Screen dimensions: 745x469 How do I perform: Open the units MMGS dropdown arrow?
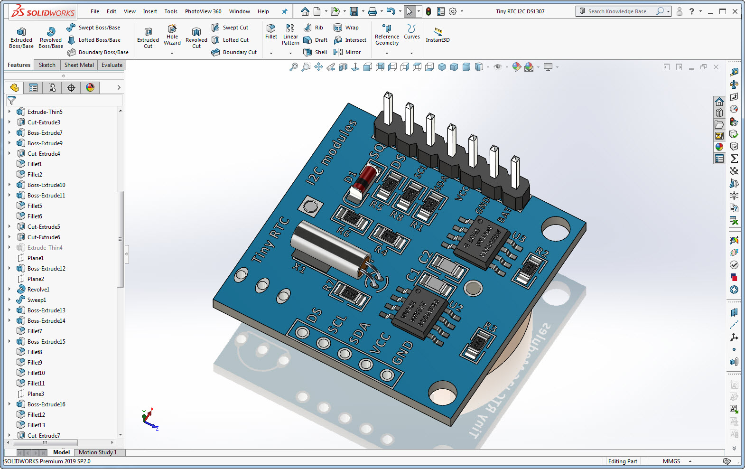click(x=690, y=461)
